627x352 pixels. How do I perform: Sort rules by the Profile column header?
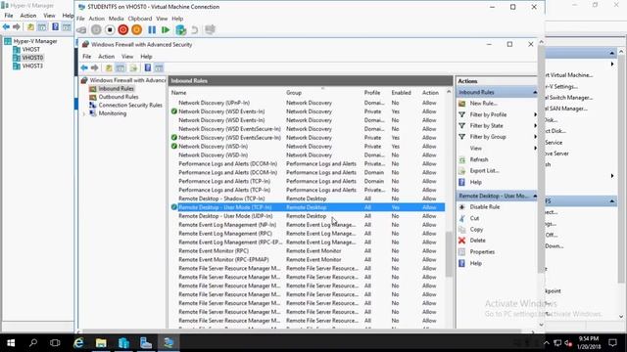(x=372, y=93)
